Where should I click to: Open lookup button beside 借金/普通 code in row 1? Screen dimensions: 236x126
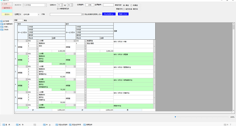pyautogui.click(x=85, y=43)
